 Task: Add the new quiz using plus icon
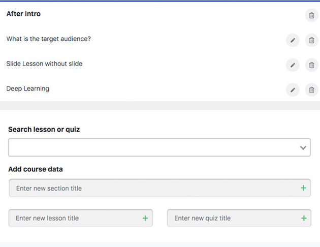(304, 218)
